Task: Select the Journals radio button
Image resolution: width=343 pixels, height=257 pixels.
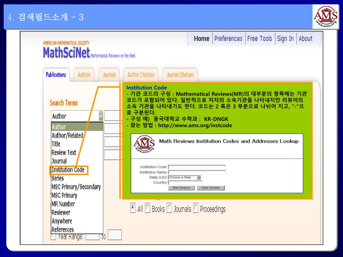Action: pos(169,208)
